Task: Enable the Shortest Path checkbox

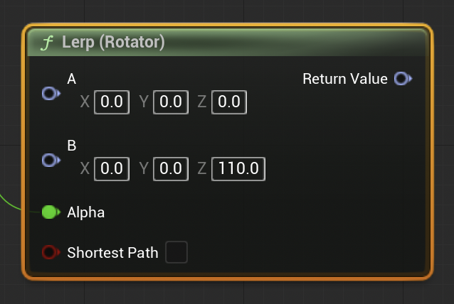Action: pyautogui.click(x=176, y=252)
